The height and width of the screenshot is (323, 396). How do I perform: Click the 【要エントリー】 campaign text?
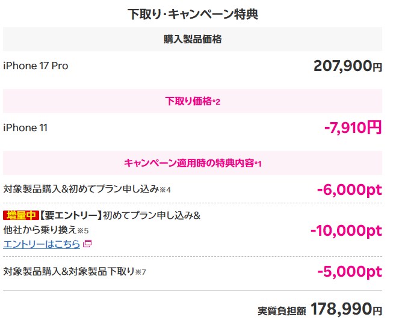(70, 215)
